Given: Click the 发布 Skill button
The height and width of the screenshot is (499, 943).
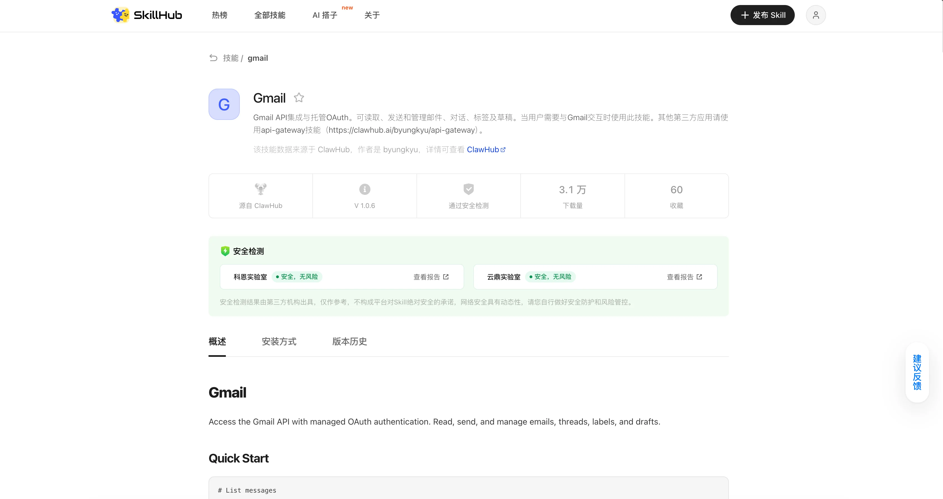Looking at the screenshot, I should pos(763,15).
